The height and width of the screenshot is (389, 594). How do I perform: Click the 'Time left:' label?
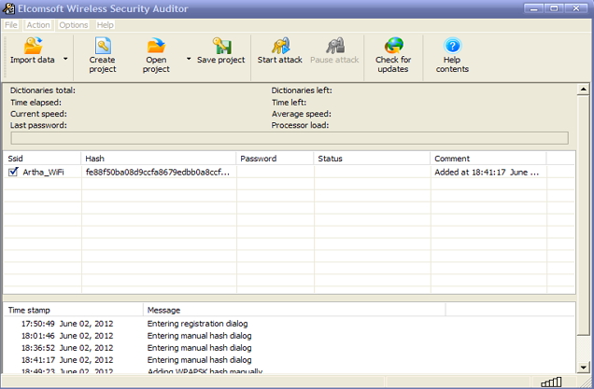289,103
